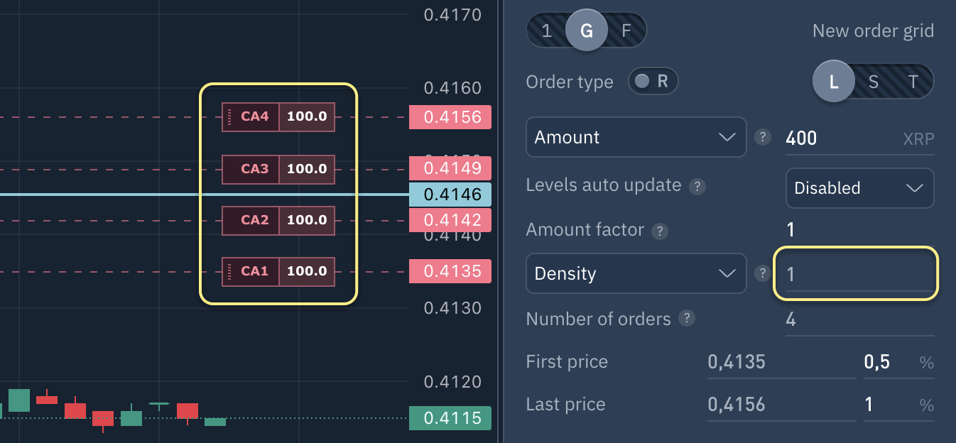This screenshot has width=956, height=443.
Task: Switch to the F order tab
Action: (626, 31)
